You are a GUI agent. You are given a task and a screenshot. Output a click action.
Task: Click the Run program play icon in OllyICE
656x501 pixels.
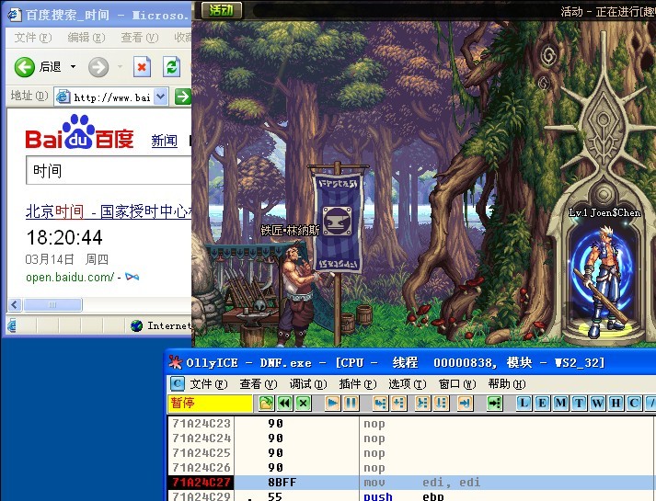coord(333,404)
